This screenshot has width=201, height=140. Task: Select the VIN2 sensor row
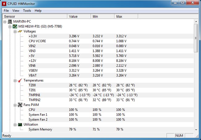[x=111, y=46]
